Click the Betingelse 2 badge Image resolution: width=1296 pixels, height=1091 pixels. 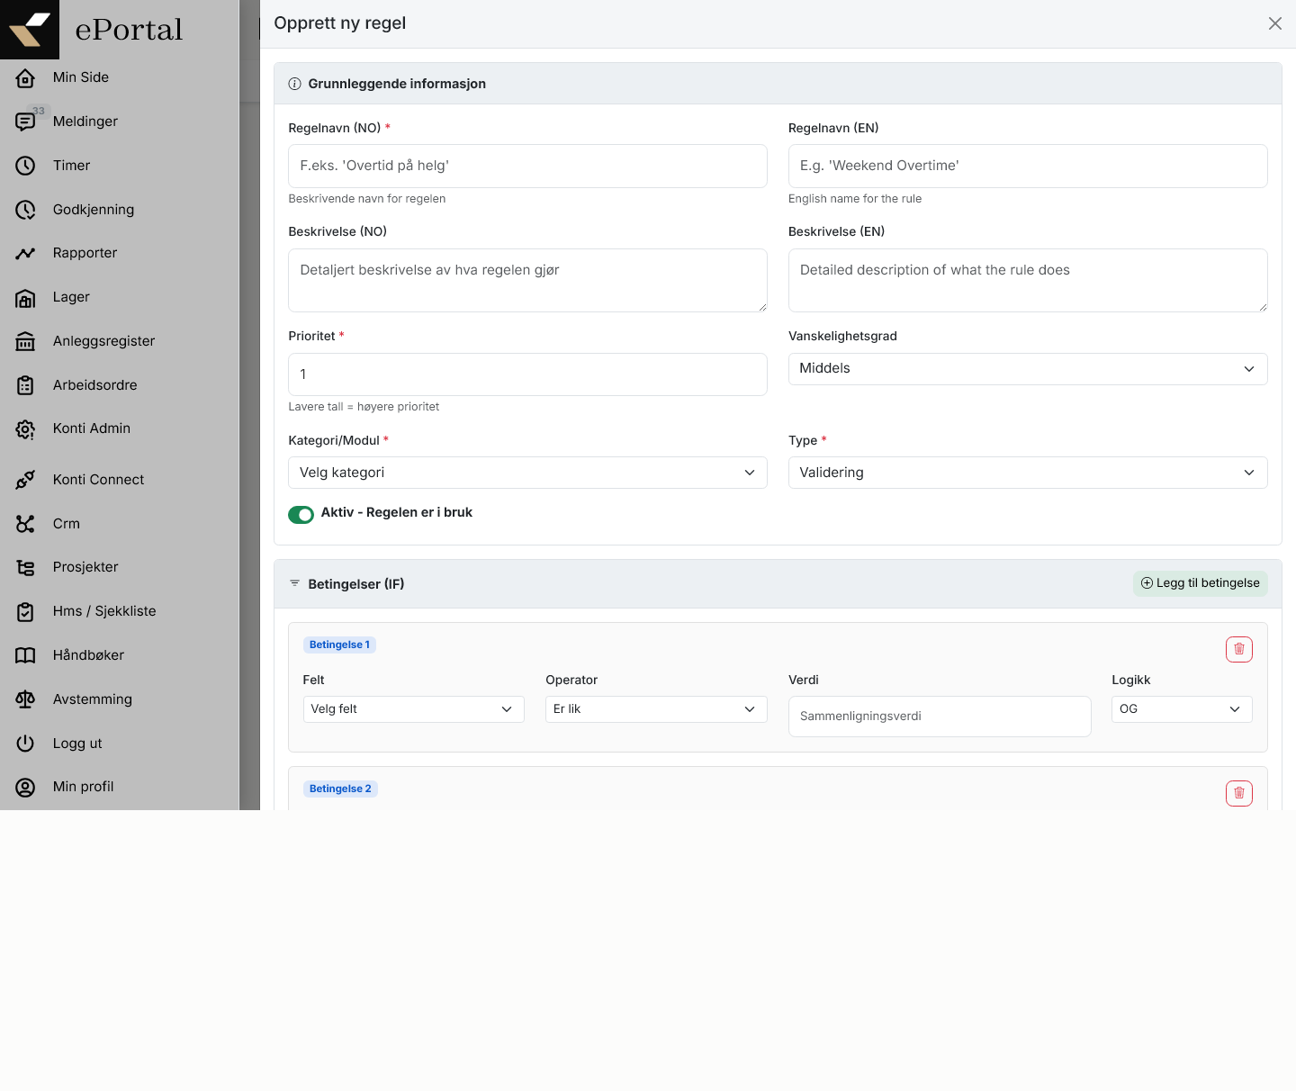[x=340, y=789]
